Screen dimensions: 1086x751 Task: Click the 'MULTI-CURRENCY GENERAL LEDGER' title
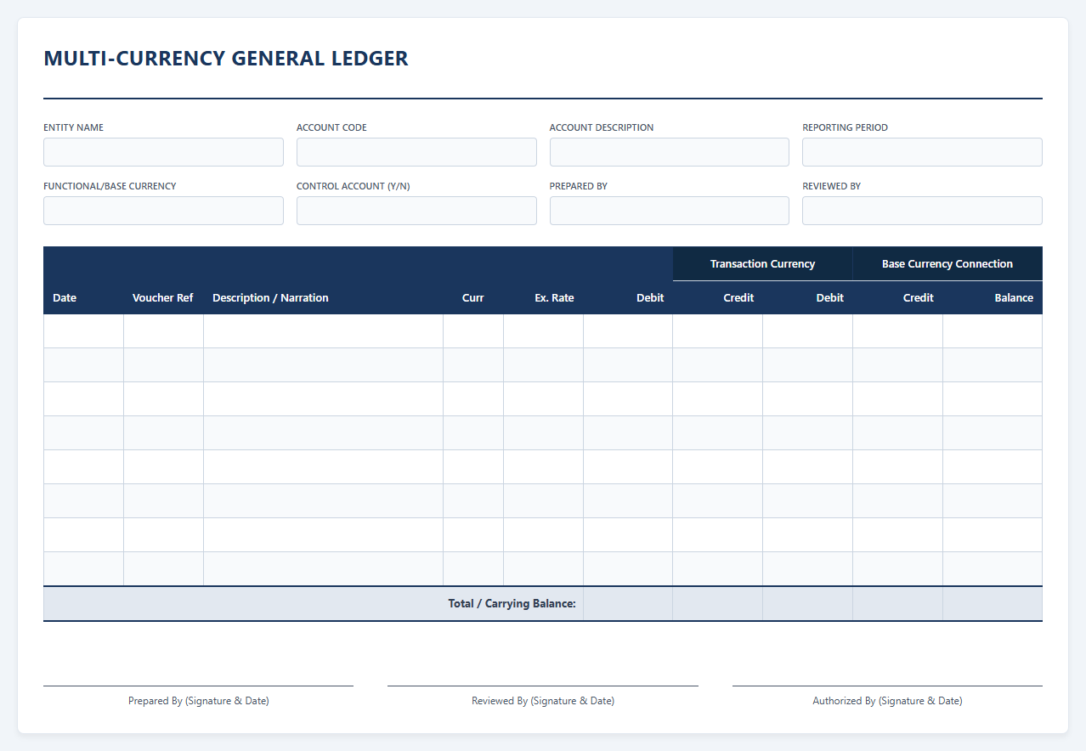tap(226, 59)
